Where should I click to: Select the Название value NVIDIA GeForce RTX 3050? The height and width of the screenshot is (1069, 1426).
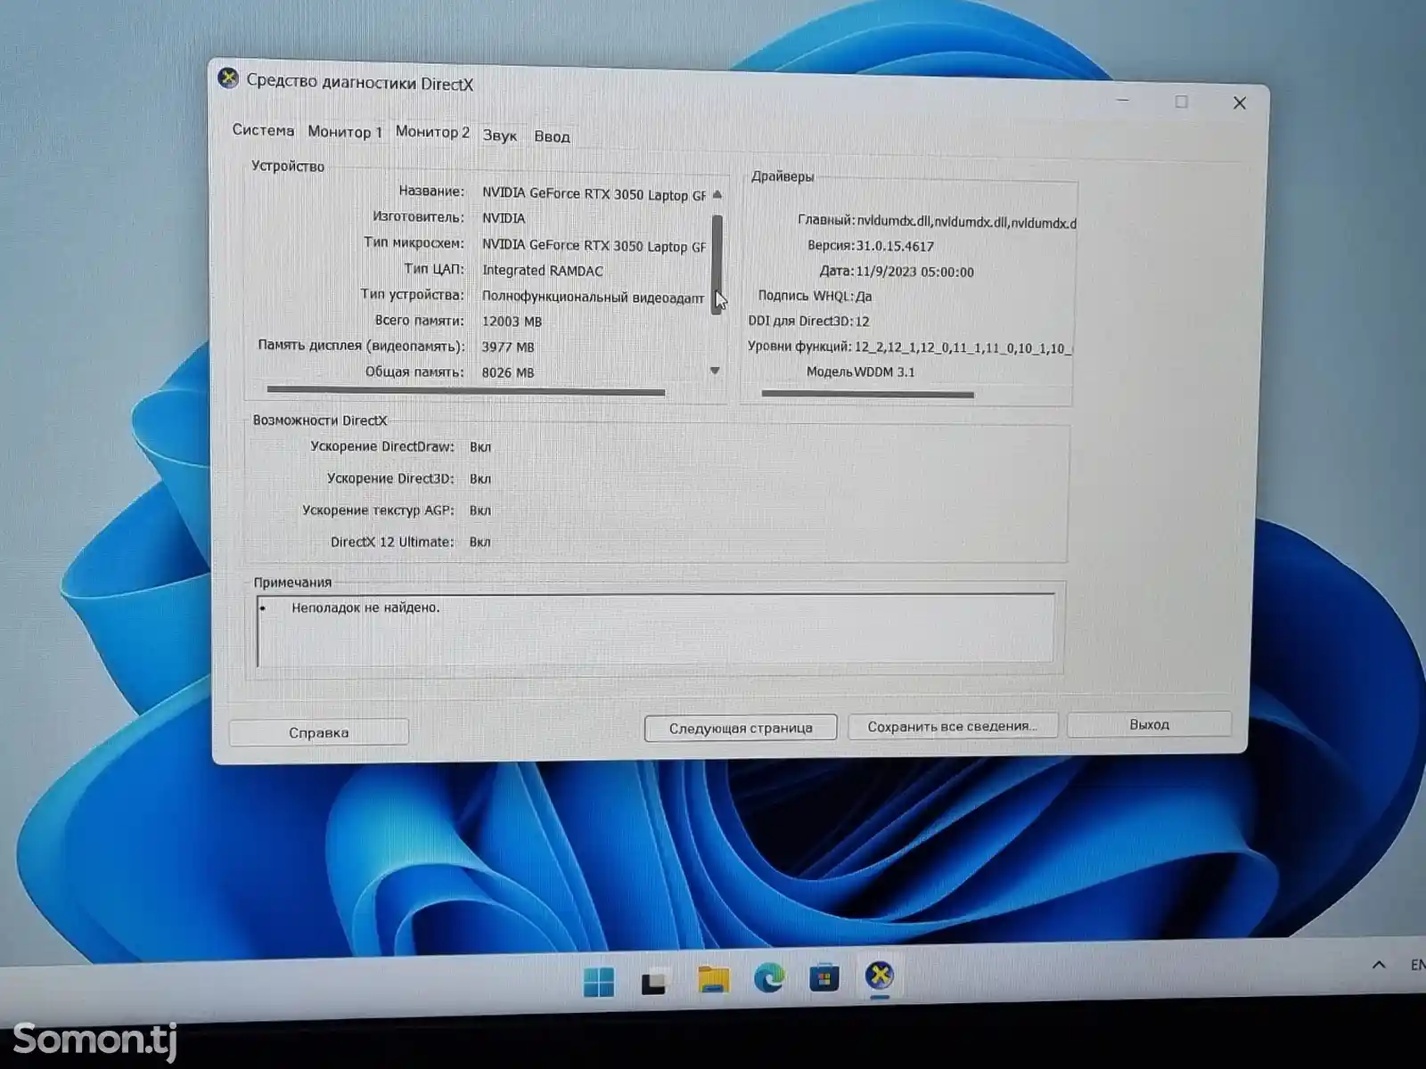594,194
